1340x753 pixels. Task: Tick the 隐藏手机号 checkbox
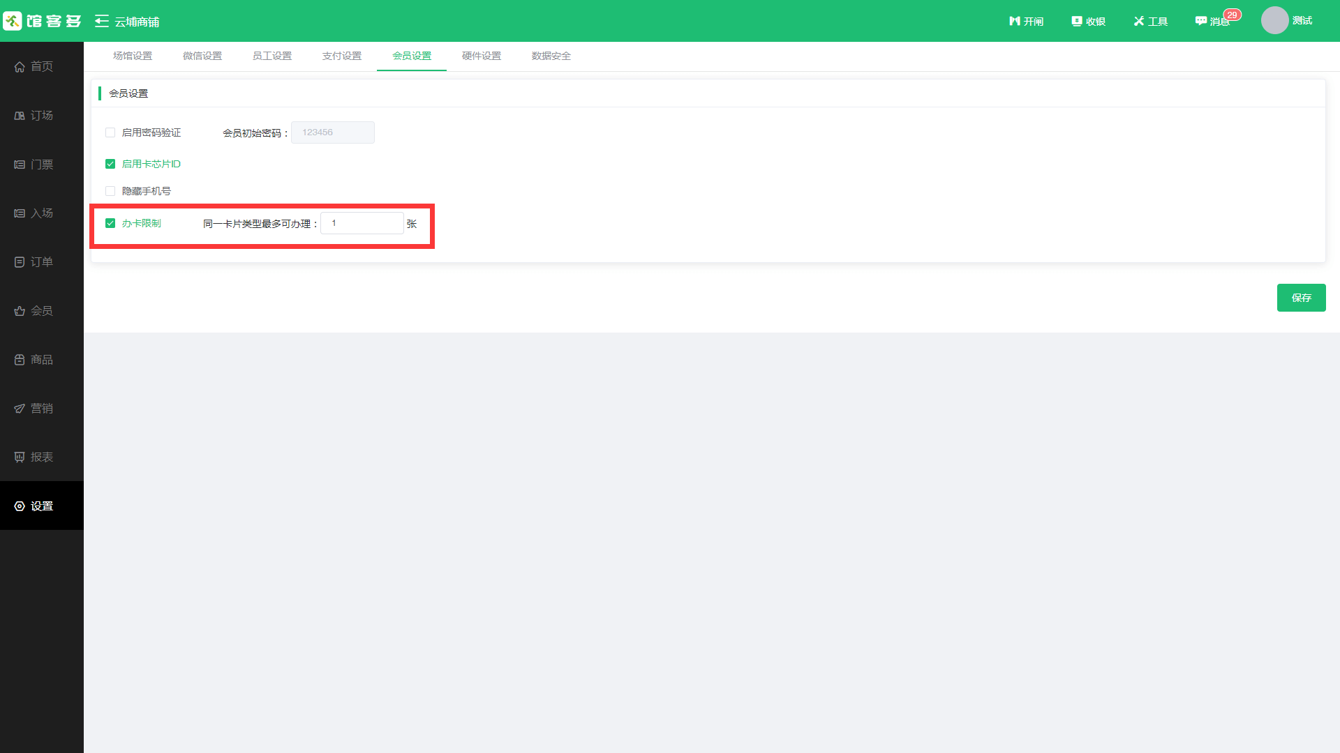[x=110, y=191]
